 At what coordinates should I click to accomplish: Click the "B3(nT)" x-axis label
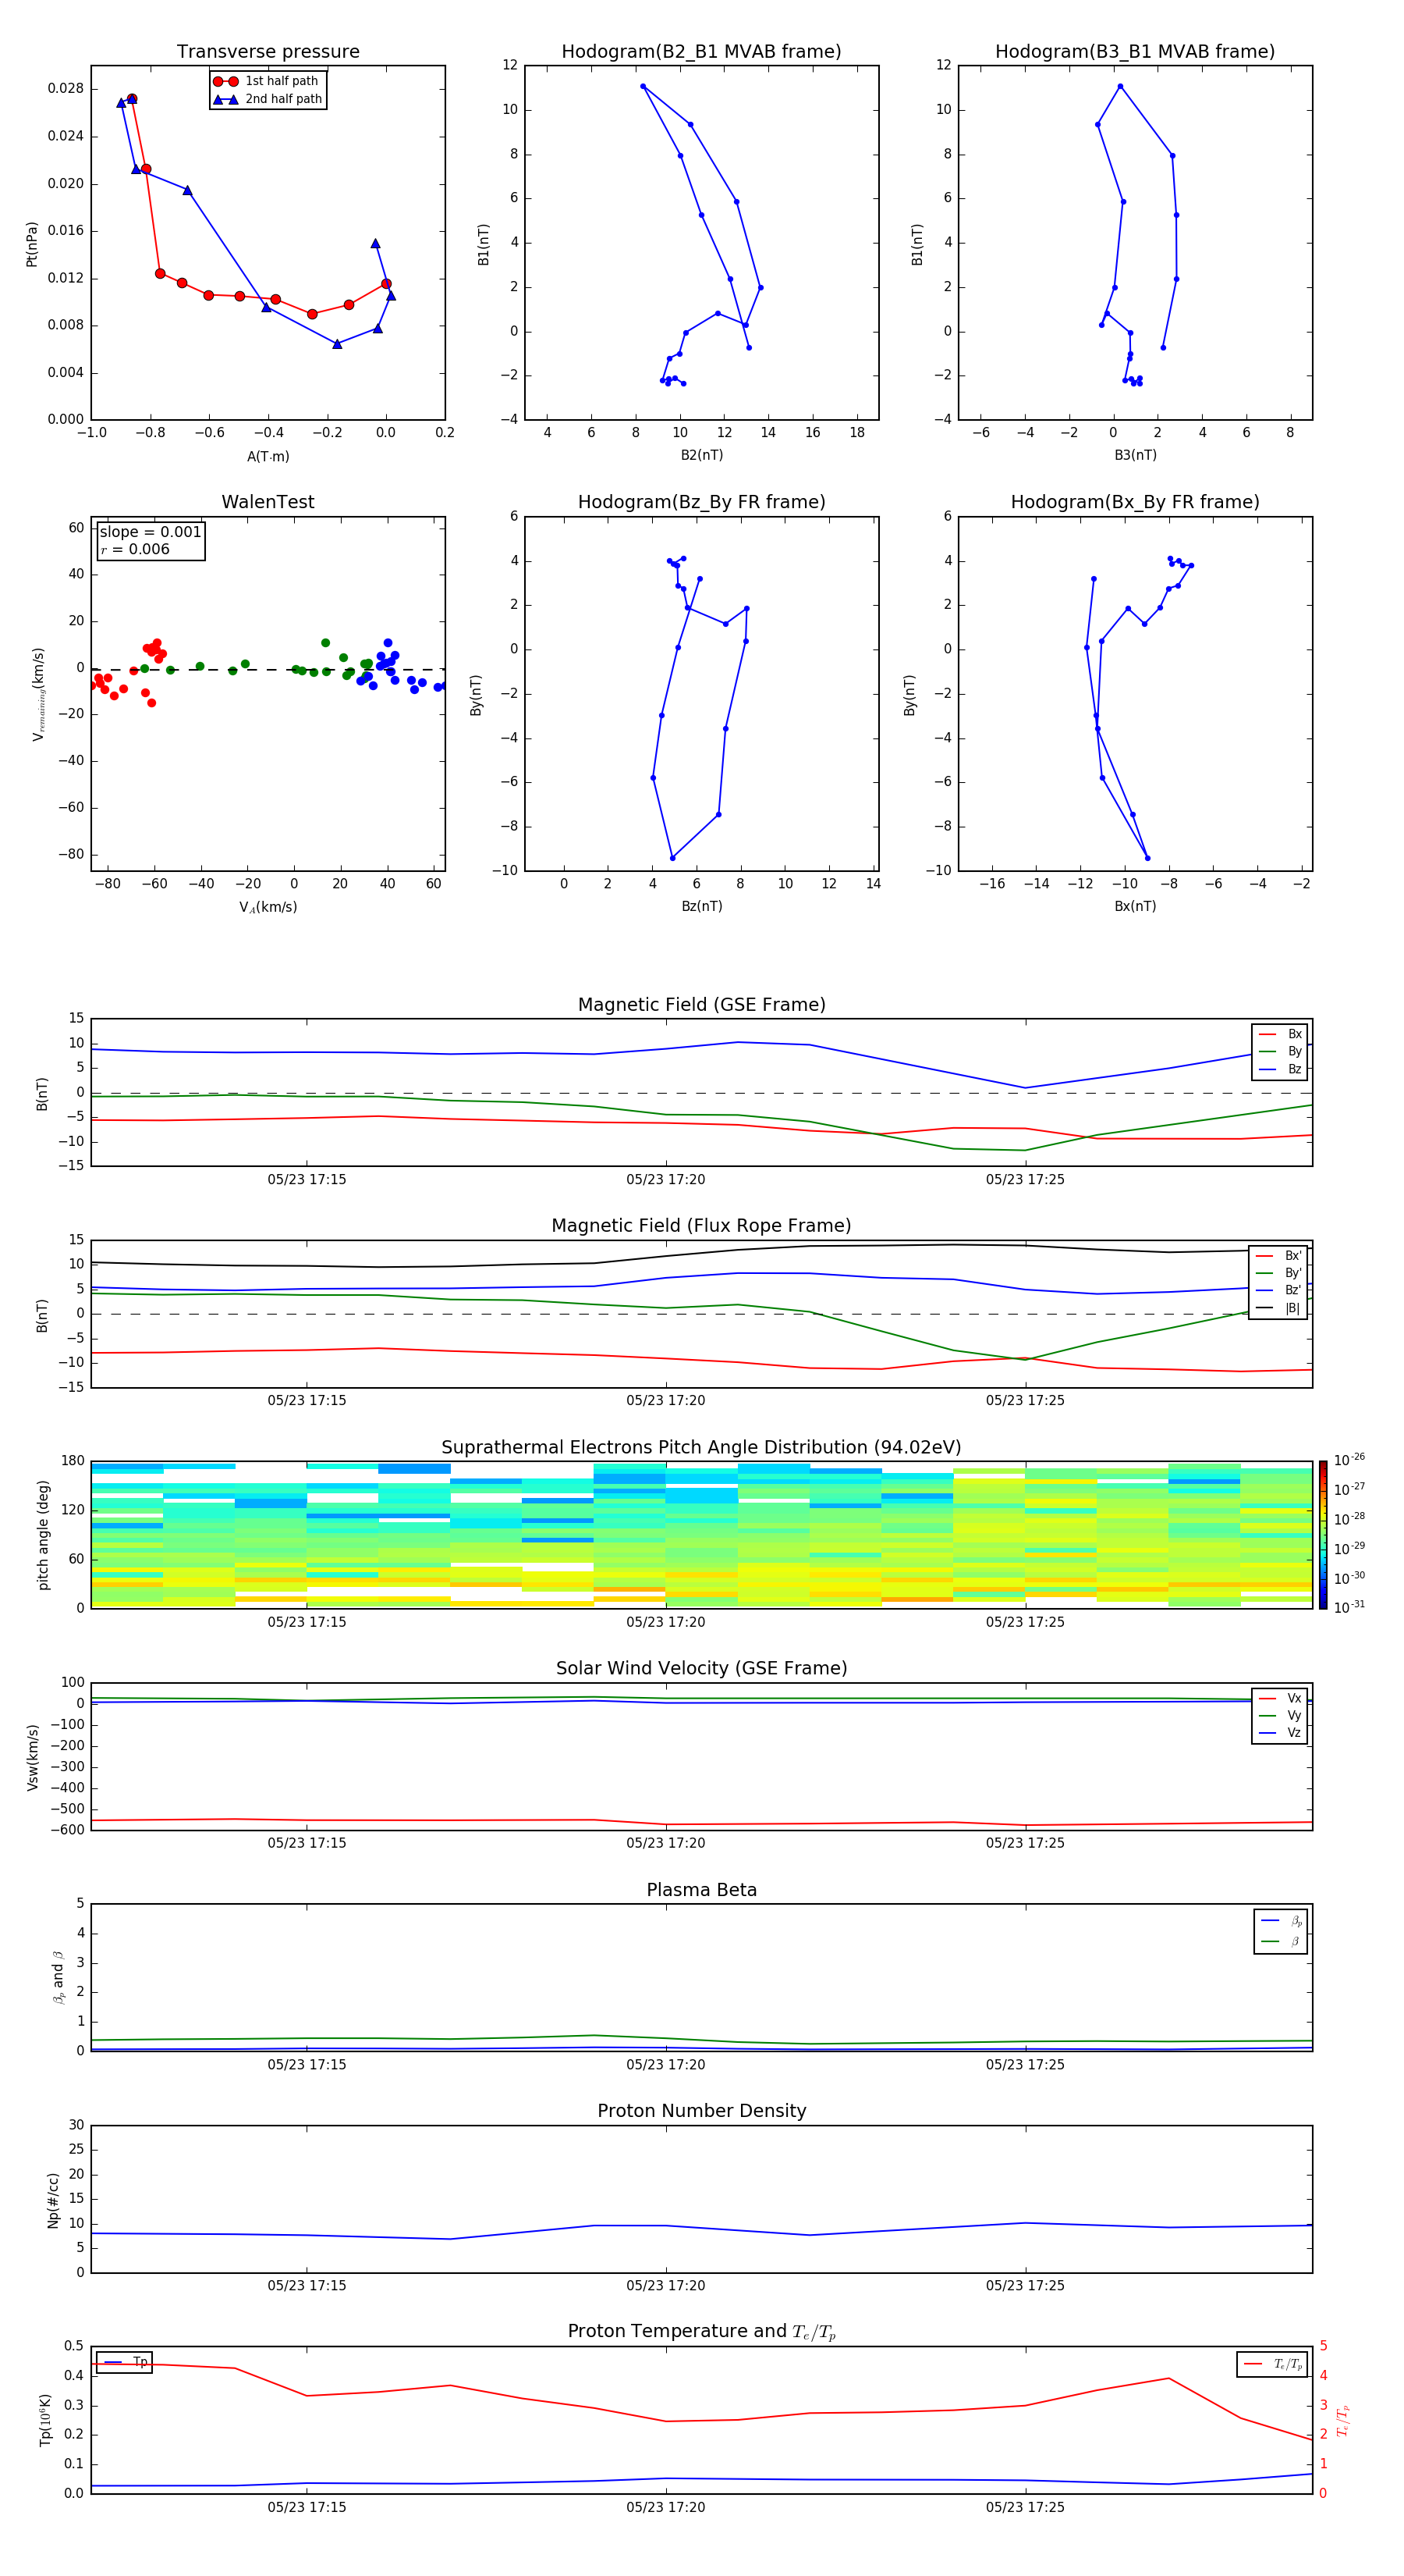(x=1135, y=455)
